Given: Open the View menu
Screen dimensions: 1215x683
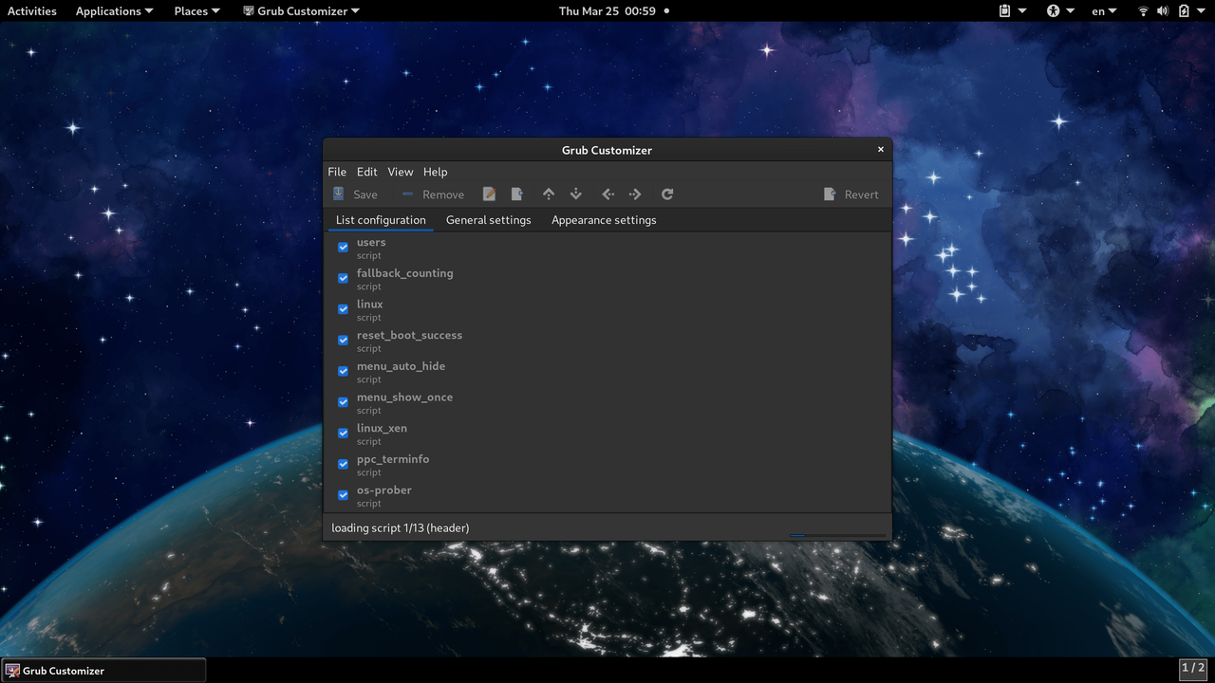Looking at the screenshot, I should pos(401,172).
